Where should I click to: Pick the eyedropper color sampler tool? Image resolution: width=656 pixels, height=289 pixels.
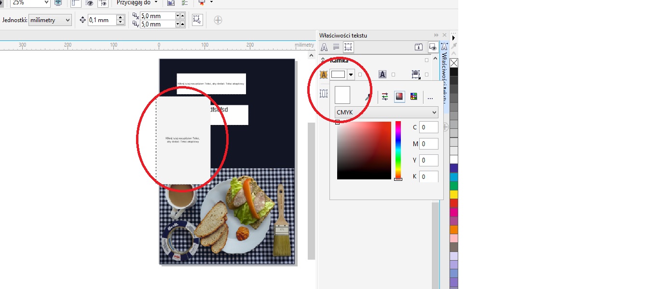pyautogui.click(x=368, y=97)
